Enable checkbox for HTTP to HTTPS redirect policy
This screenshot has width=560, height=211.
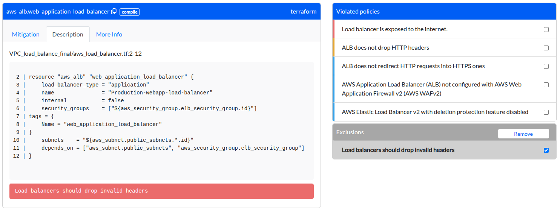(546, 66)
